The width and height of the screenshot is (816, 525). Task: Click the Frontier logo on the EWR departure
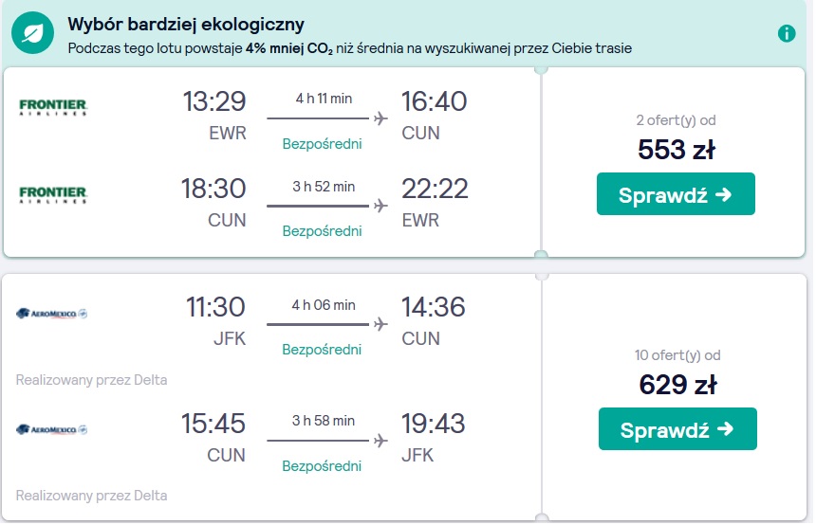tap(53, 107)
